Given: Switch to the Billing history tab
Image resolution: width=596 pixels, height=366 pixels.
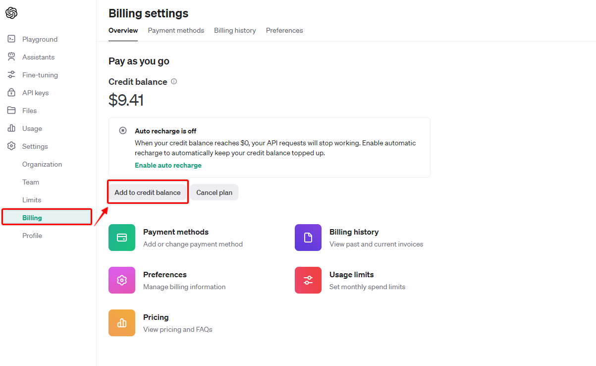Looking at the screenshot, I should [235, 30].
